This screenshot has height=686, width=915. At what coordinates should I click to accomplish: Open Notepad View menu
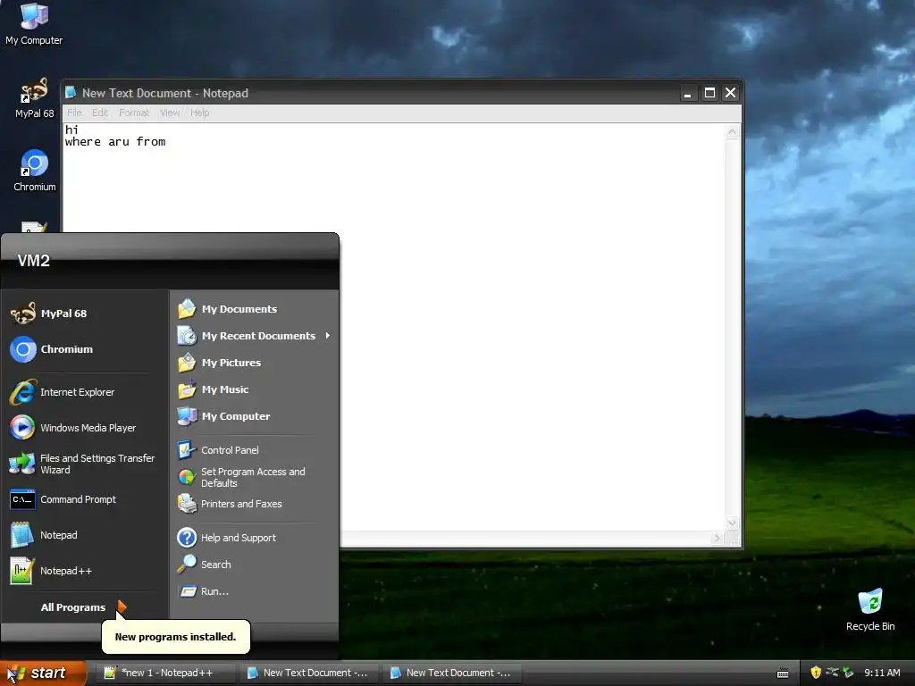pyautogui.click(x=170, y=113)
